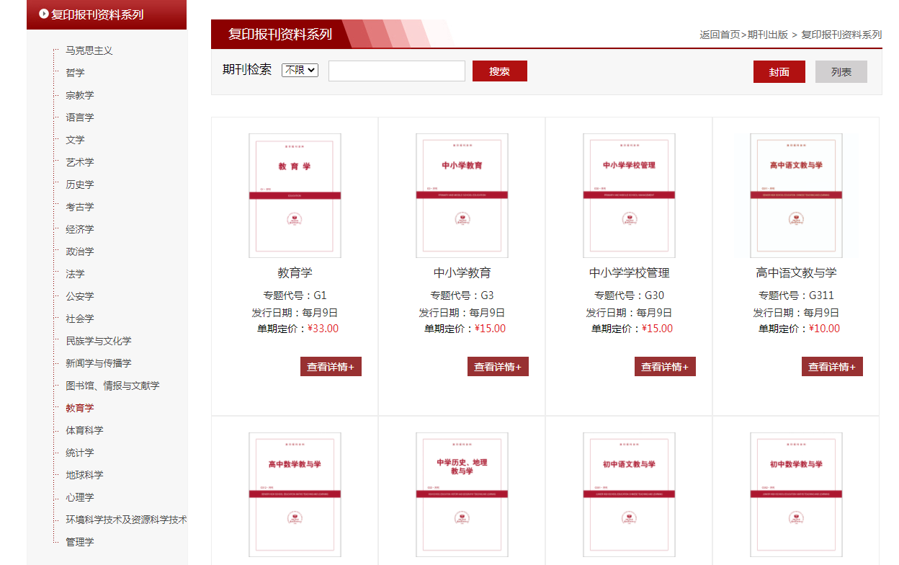
Task: Click the 教育学 journal cover thumbnail
Action: (295, 195)
